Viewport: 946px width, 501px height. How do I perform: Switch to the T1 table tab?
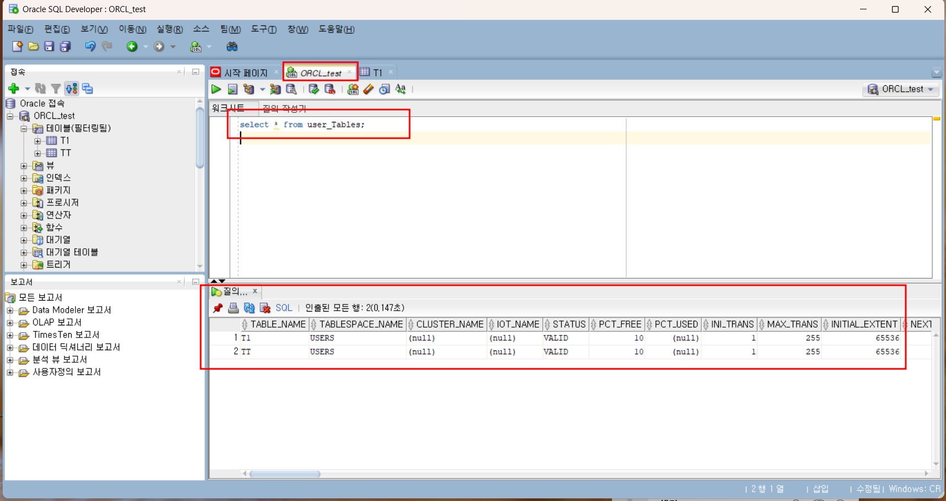tap(377, 73)
